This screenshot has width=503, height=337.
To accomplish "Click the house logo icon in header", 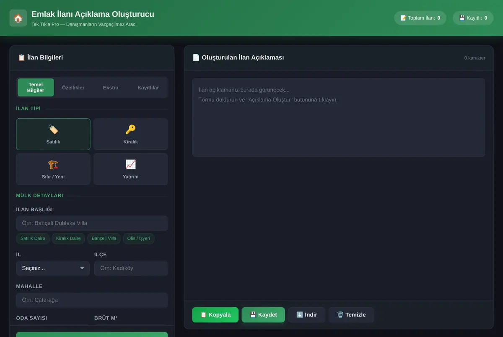I will tap(18, 18).
